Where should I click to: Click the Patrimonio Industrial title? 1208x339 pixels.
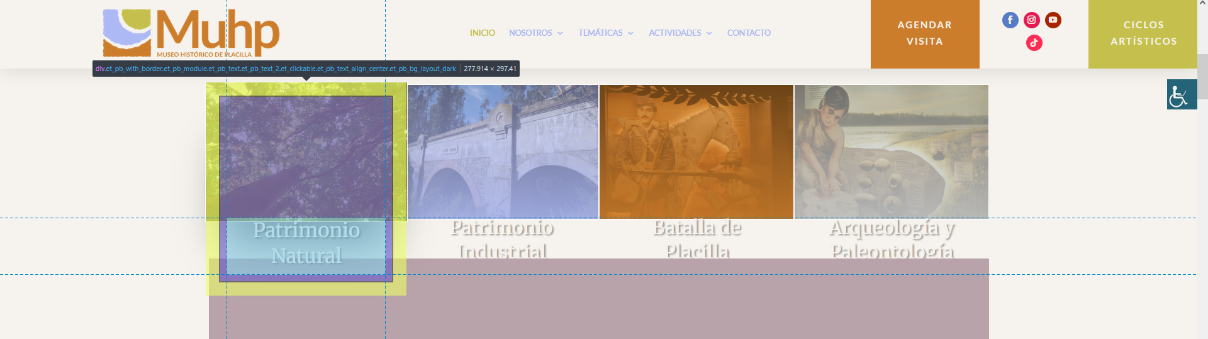[x=503, y=239]
